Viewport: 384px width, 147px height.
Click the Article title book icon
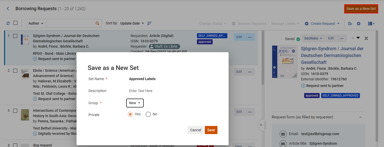tap(283, 144)
